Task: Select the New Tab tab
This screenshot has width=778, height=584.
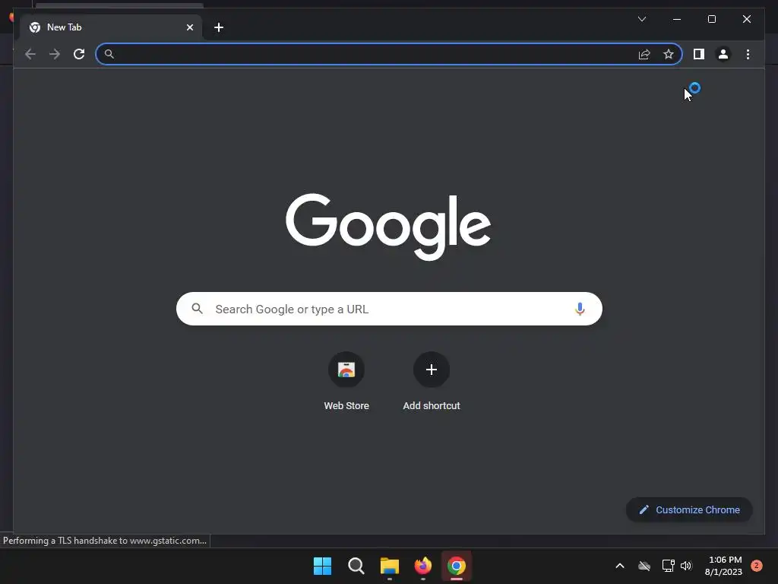Action: [x=111, y=27]
